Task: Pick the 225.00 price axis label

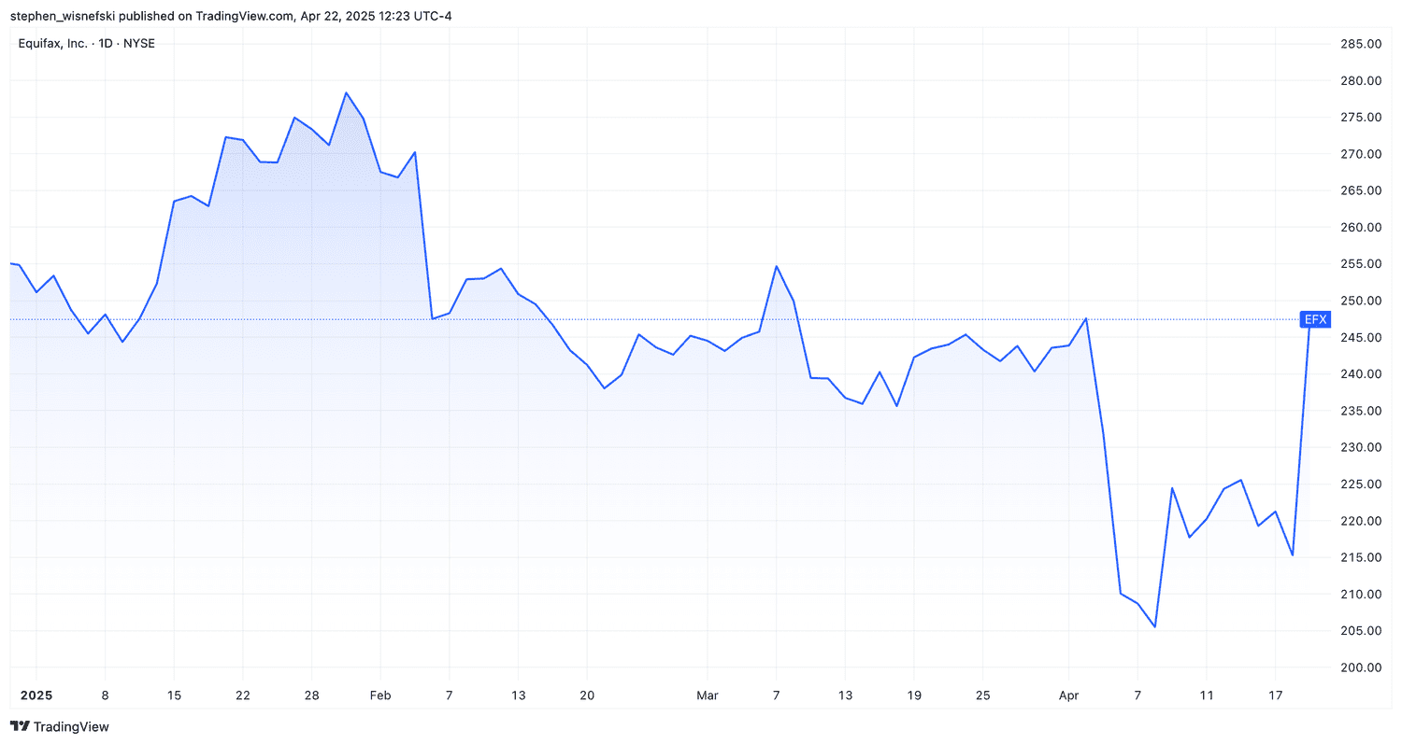Action: [x=1359, y=484]
